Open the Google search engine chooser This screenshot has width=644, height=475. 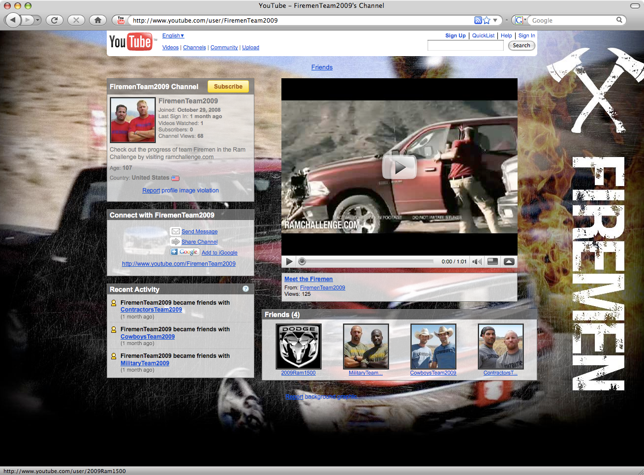point(521,20)
